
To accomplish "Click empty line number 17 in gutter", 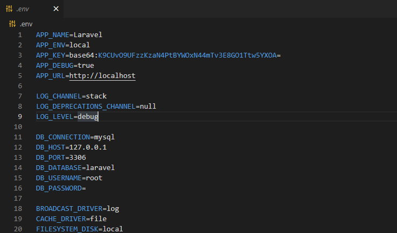I will point(18,199).
